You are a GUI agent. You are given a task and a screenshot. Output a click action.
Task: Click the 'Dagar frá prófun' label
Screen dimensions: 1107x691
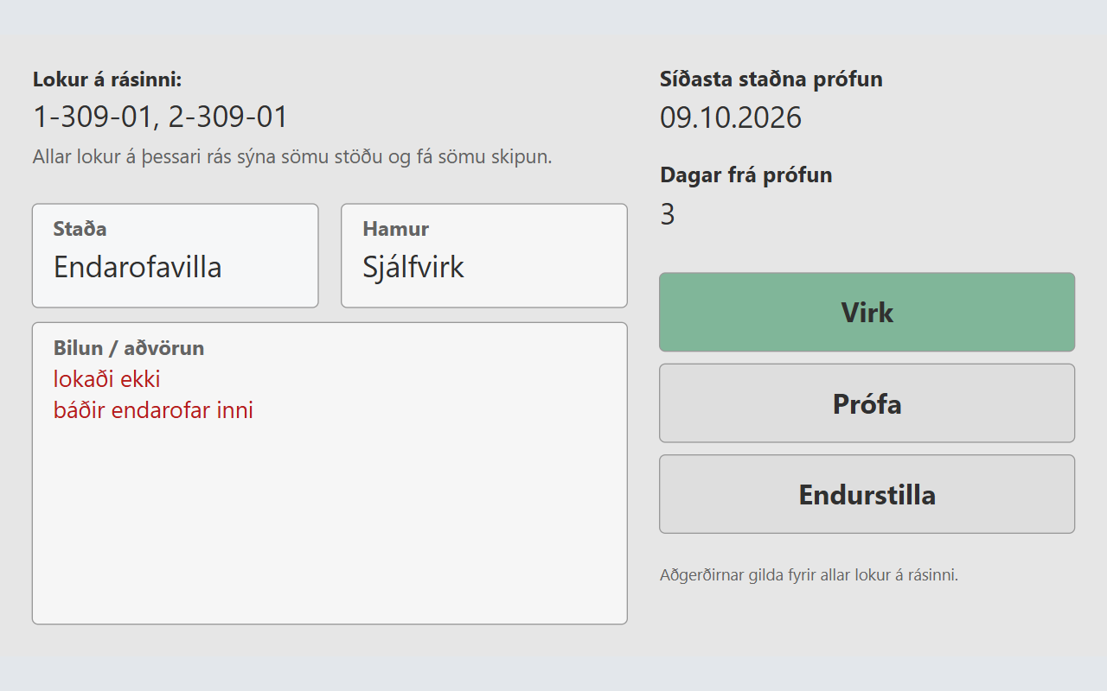(746, 174)
